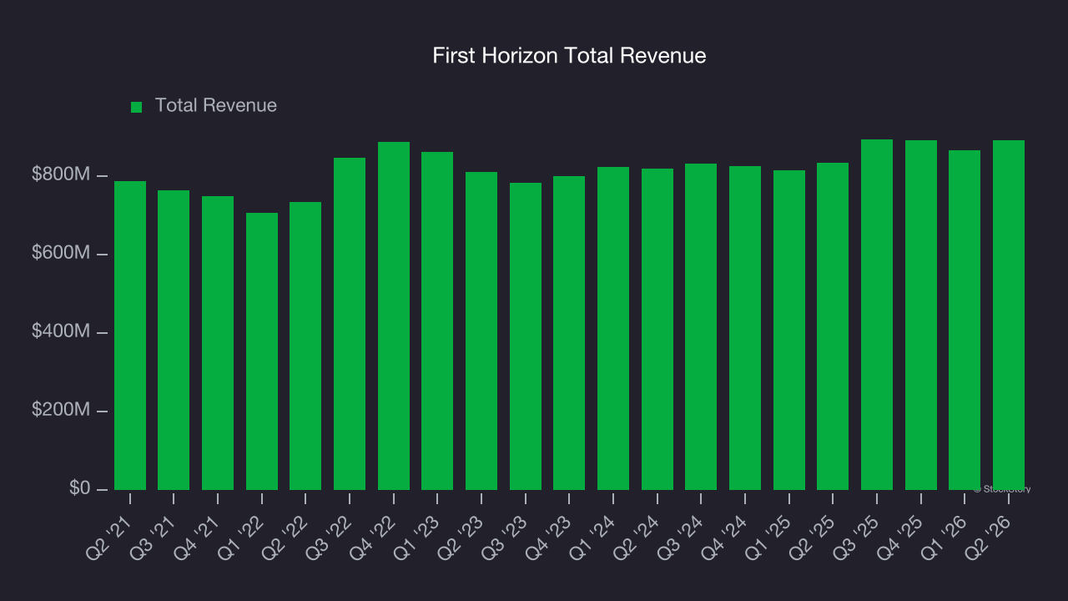1068x601 pixels.
Task: Select the bar for Q2 '21
Action: pos(130,336)
